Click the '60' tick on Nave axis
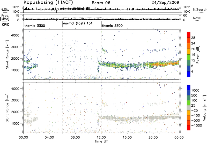The image size is (207, 143). click(185, 15)
